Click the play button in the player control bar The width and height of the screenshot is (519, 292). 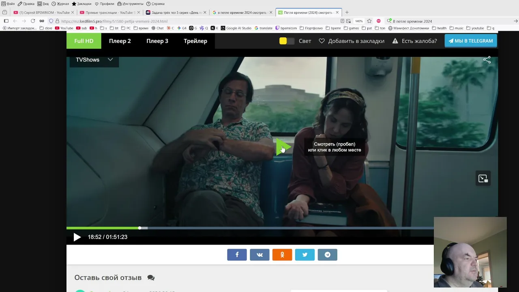pos(77,237)
